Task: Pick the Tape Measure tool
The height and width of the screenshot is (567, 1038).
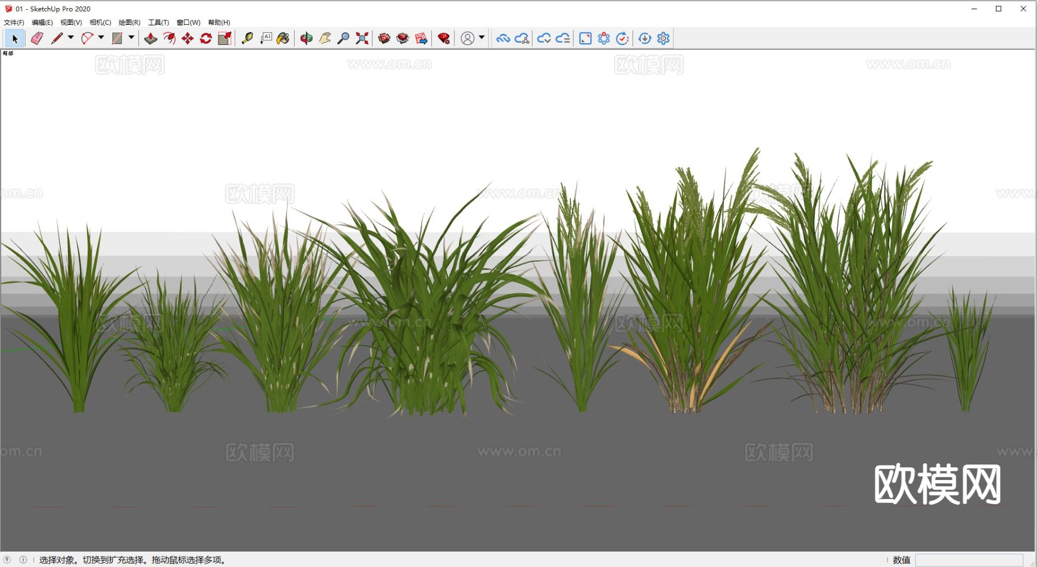Action: coord(247,39)
